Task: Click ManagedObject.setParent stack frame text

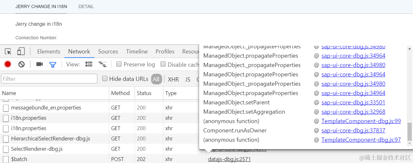Action: pos(236,102)
